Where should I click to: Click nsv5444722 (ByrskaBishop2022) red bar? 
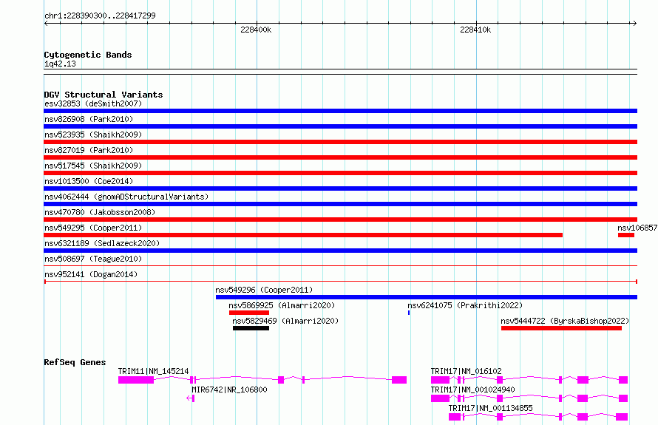click(561, 328)
